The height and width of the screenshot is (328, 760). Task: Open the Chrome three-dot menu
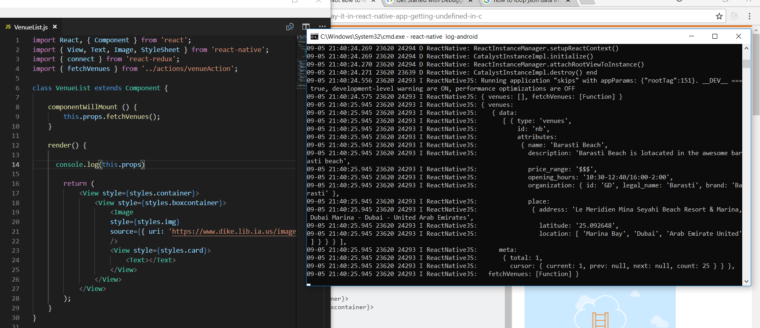pos(749,16)
